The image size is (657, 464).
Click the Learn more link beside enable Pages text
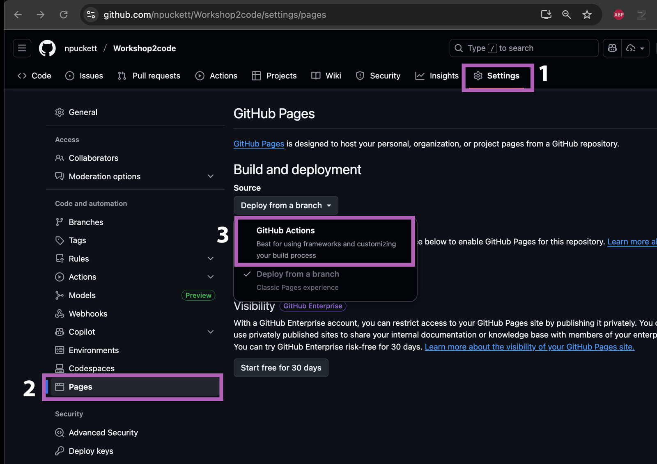point(632,242)
